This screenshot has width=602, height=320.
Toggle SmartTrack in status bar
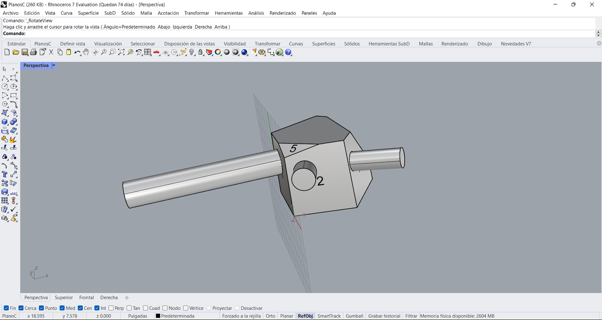(329, 316)
